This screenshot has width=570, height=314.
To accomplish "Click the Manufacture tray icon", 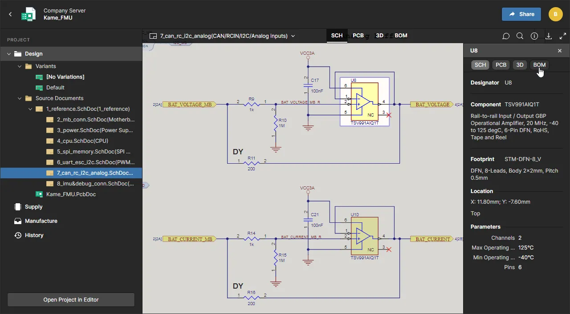I will pyautogui.click(x=18, y=221).
